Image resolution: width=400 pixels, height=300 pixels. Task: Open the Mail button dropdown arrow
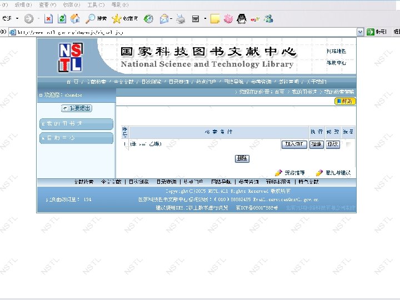tap(171, 19)
